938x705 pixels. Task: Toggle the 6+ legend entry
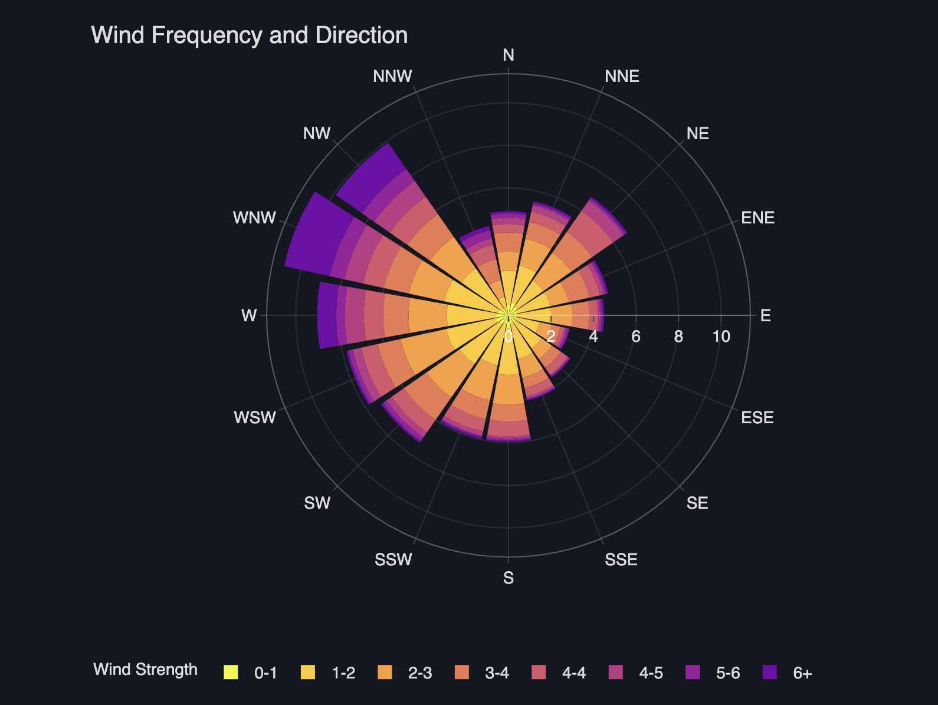coord(787,673)
